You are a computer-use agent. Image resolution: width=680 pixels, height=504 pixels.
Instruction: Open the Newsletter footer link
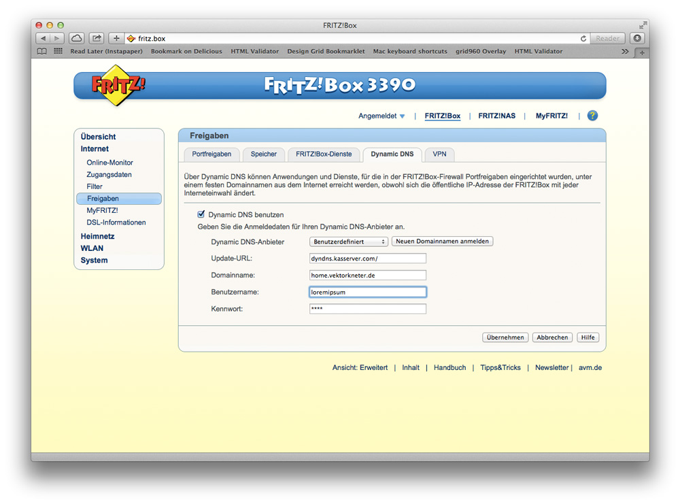tap(551, 367)
